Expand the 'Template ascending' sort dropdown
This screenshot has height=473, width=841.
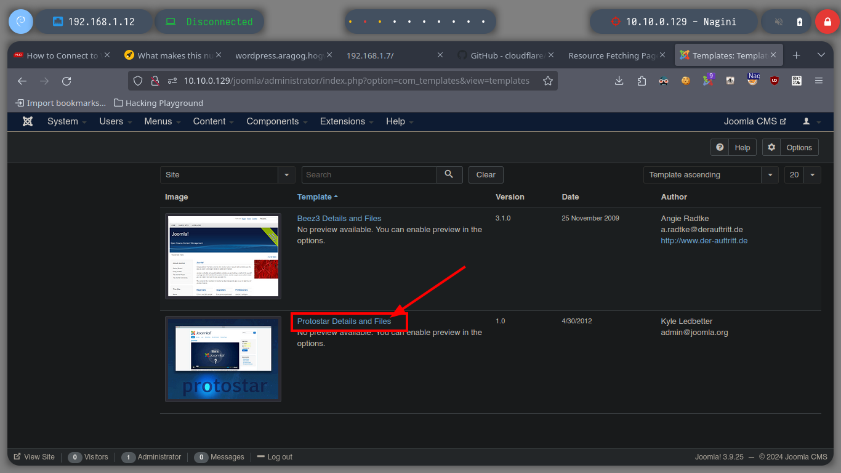click(770, 175)
